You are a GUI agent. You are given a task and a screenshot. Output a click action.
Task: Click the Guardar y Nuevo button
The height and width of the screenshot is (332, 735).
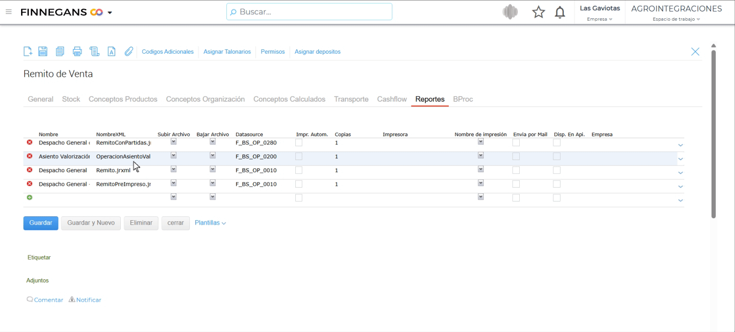tap(91, 223)
